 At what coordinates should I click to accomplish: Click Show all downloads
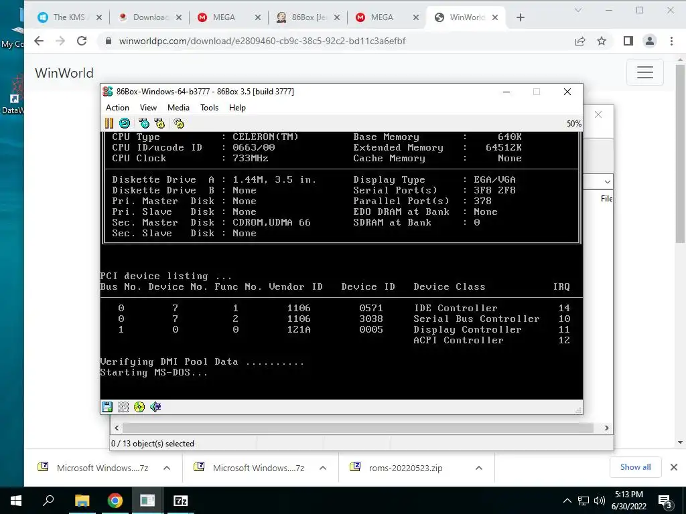pyautogui.click(x=635, y=467)
